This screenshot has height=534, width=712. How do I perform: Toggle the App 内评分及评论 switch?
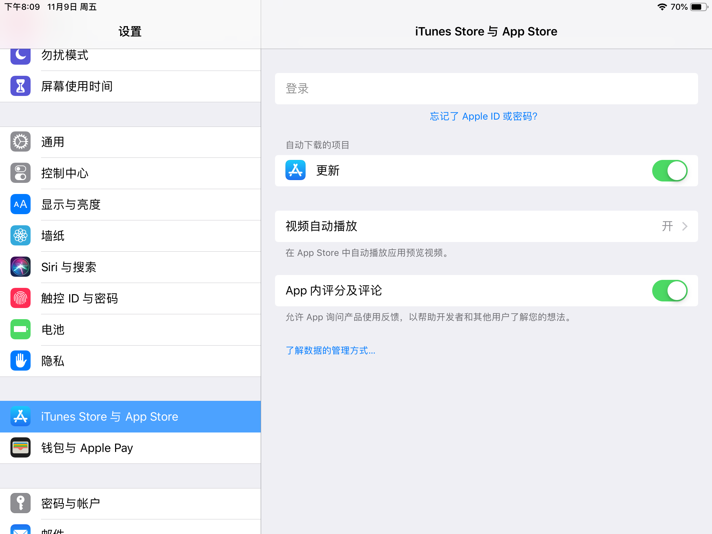[x=670, y=291]
